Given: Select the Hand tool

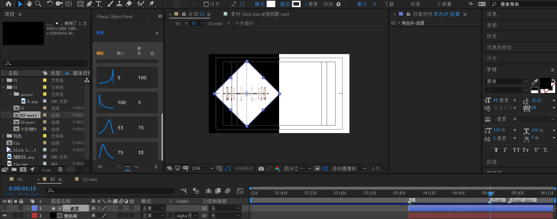Looking at the screenshot, I should [29, 4].
